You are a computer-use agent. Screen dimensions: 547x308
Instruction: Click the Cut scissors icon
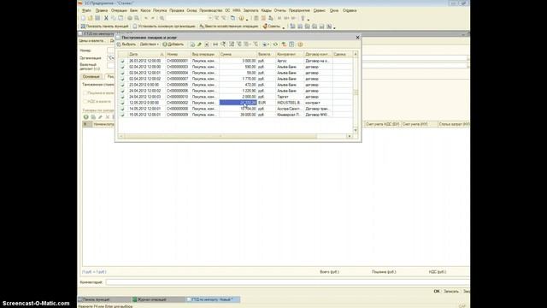[x=106, y=18]
